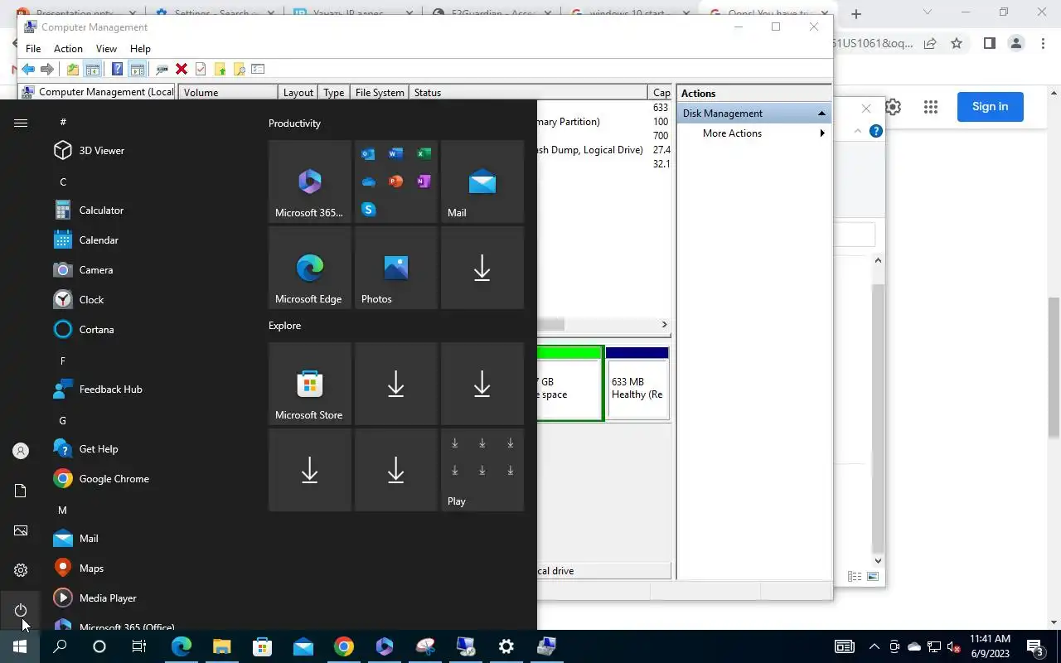Open the Microsoft Store tile
The image size is (1061, 663).
pyautogui.click(x=310, y=384)
